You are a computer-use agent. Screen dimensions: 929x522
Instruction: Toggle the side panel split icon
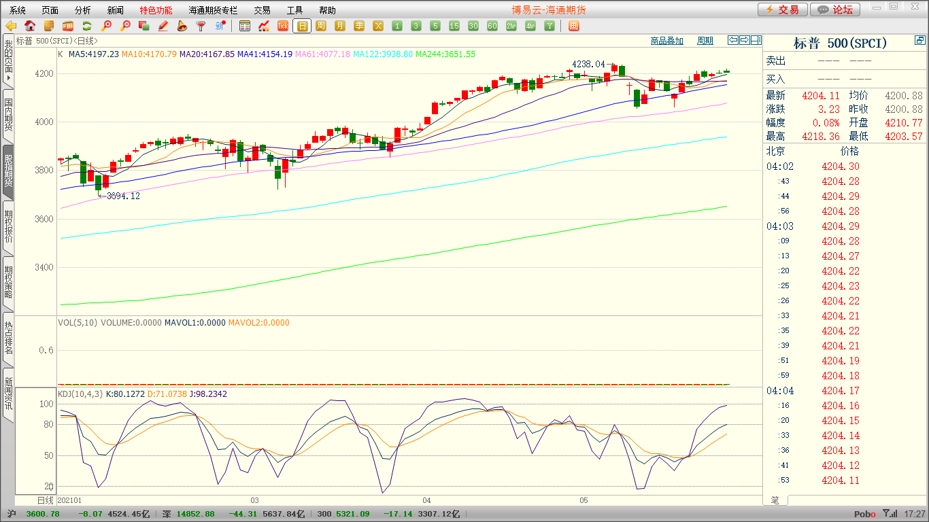[756, 40]
